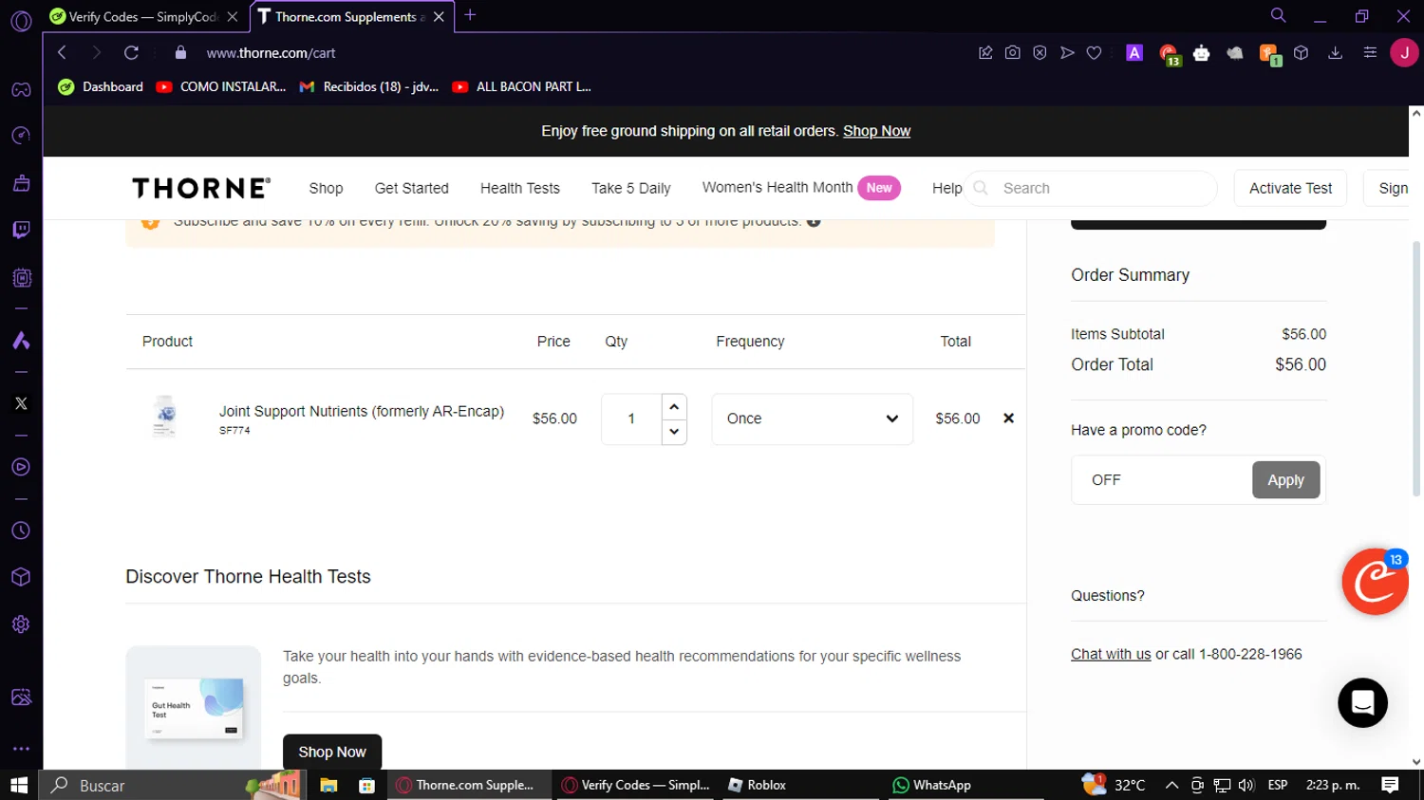Open the tab search magnifier icon
Screen dimensions: 1424x800
point(1279,15)
